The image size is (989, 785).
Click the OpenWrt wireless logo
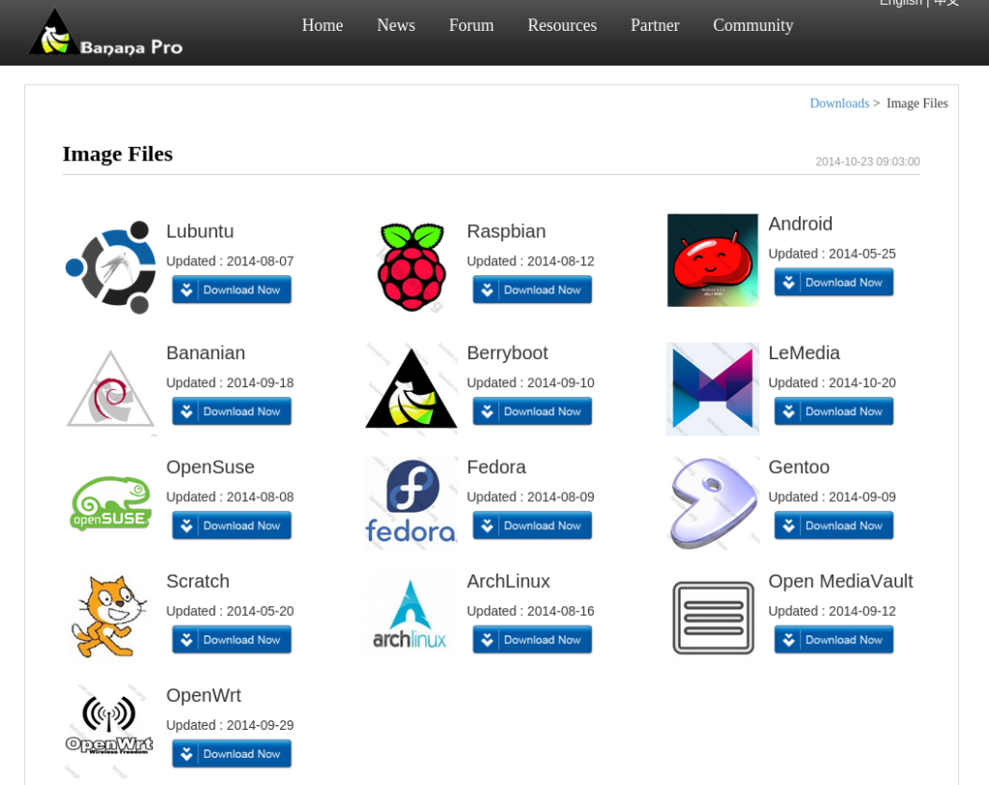109,725
